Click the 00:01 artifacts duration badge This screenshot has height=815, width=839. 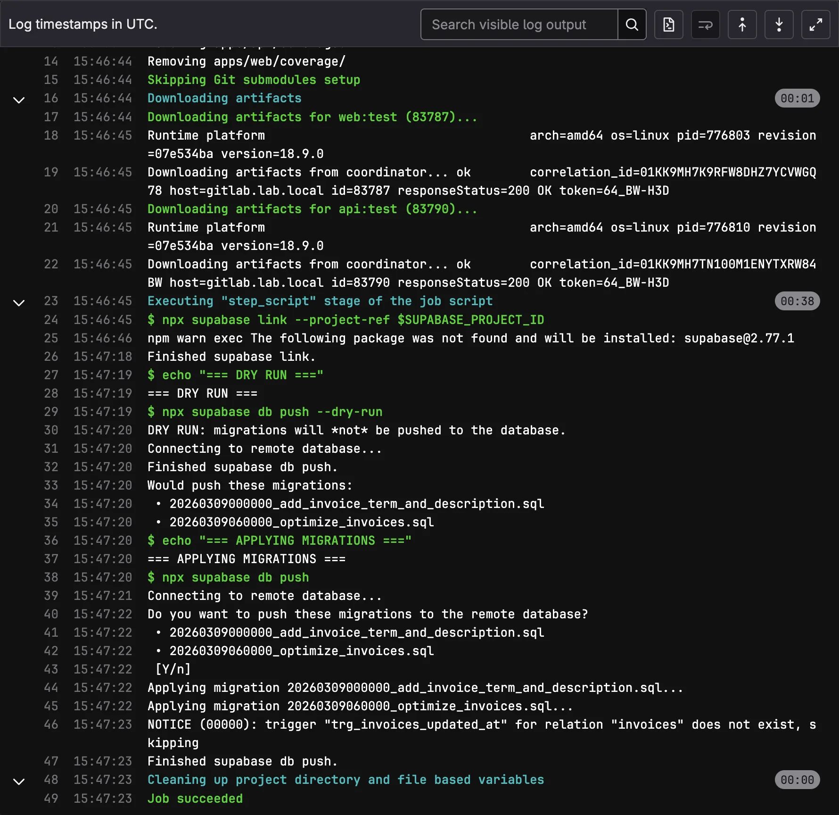pyautogui.click(x=797, y=98)
